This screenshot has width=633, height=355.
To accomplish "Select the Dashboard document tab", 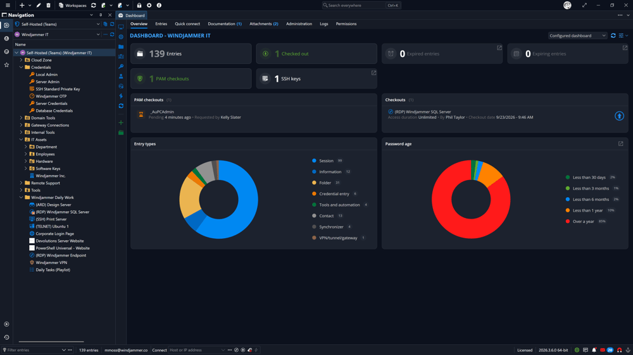I will click(x=132, y=15).
